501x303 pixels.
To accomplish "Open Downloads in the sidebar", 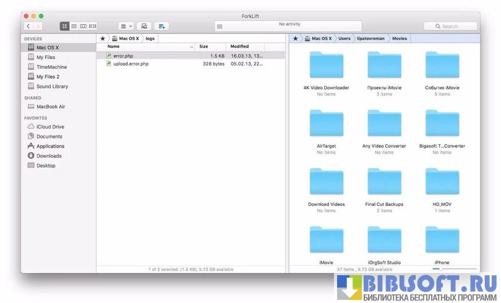I will tap(49, 156).
